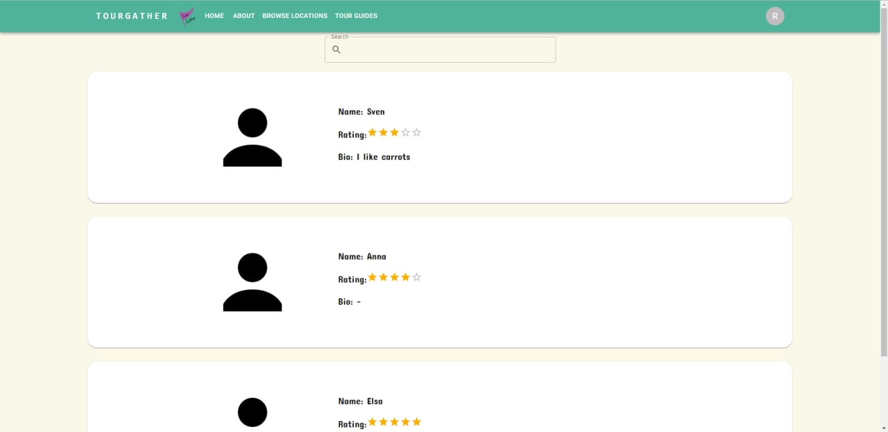Image resolution: width=888 pixels, height=432 pixels.
Task: Click Elsa's second rating star
Action: 384,422
